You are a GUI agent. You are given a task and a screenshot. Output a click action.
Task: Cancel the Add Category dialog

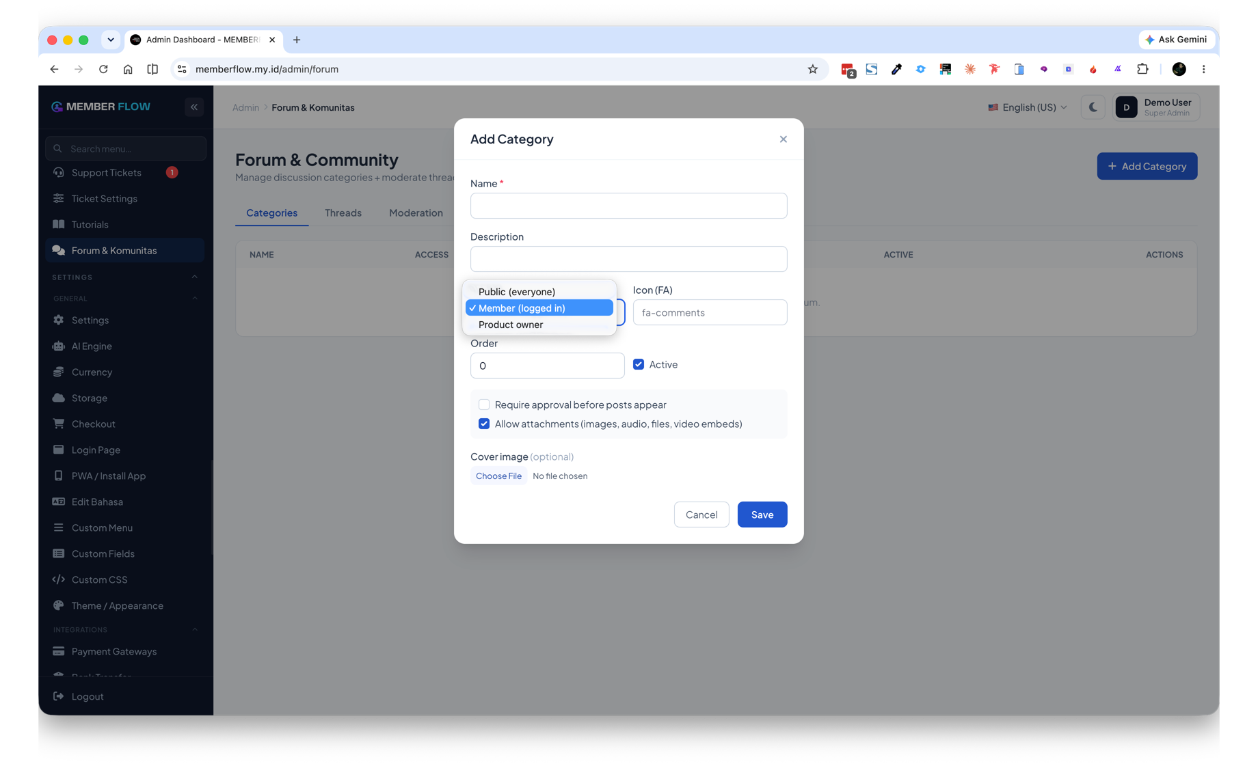(x=701, y=515)
